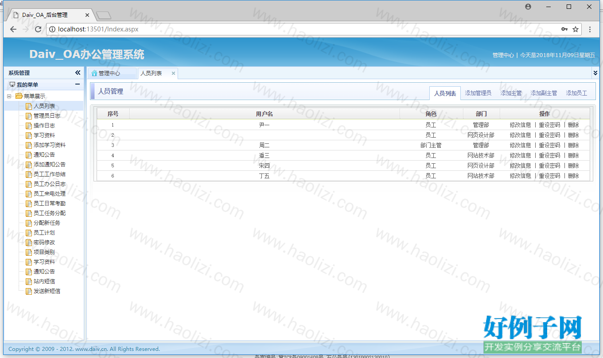The width and height of the screenshot is (603, 358).
Task: Collapse the 系统管理 sidebar with double-chevron icon
Action: click(78, 73)
